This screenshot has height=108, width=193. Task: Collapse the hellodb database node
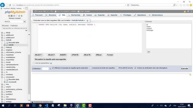(x=2, y=40)
